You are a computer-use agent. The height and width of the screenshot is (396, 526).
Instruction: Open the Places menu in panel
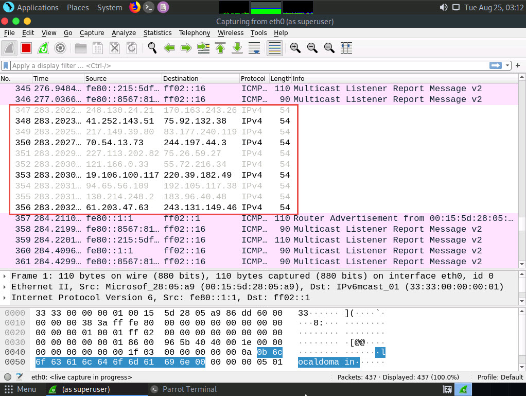tap(78, 7)
